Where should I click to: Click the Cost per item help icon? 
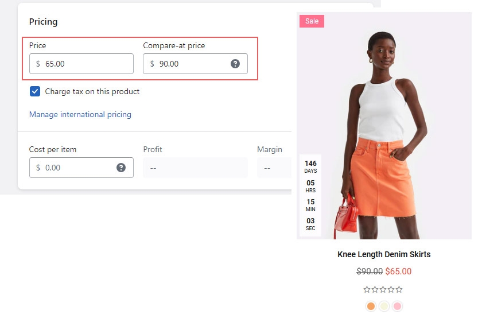121,168
